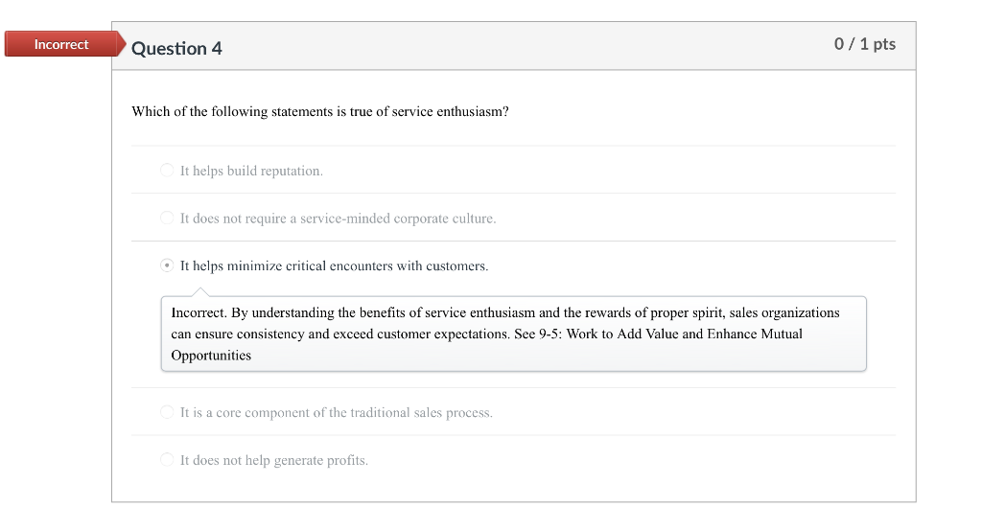Click the answer text 'It helps build reputation.'

click(x=251, y=171)
